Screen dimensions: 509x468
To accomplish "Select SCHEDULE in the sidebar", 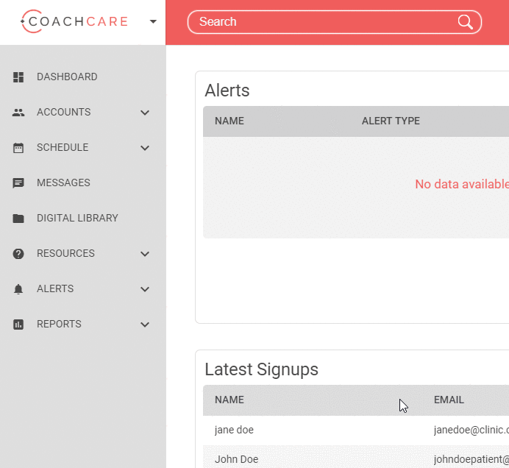I will click(x=63, y=147).
